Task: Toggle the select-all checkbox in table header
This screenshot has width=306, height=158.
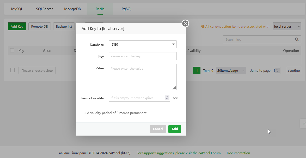Action: [x=12, y=50]
